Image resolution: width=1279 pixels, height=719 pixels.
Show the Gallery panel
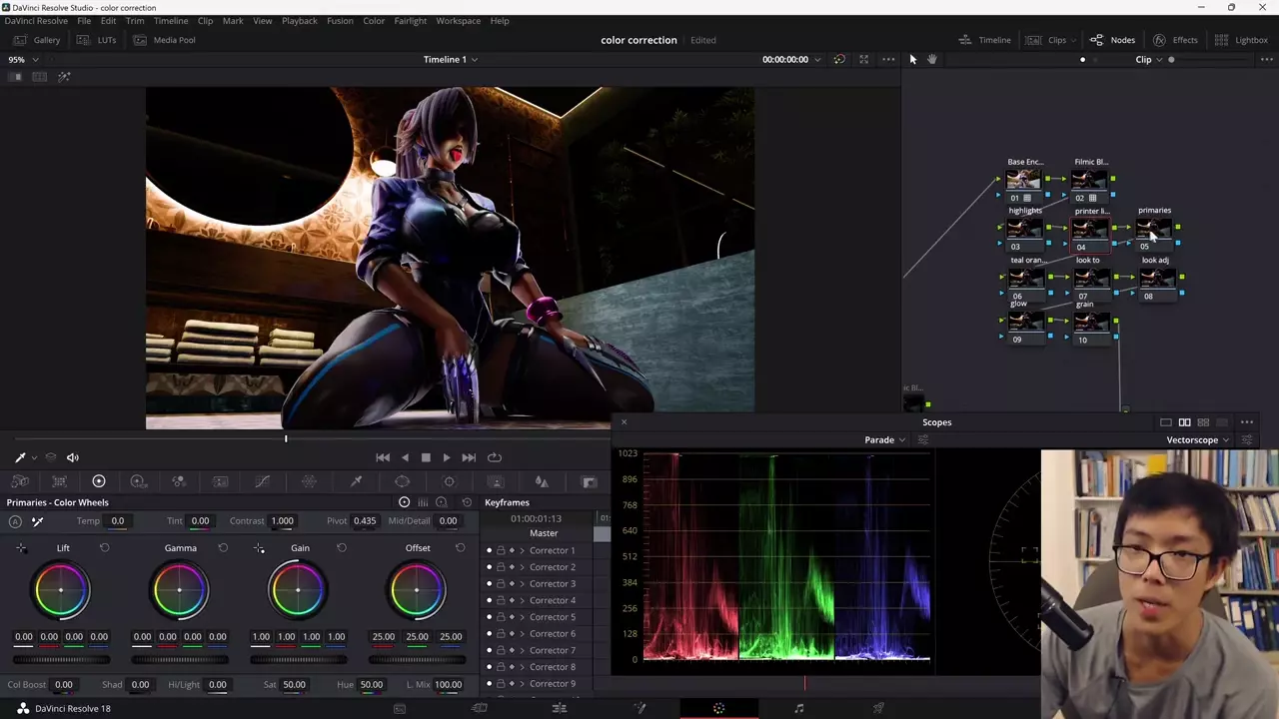tap(38, 40)
